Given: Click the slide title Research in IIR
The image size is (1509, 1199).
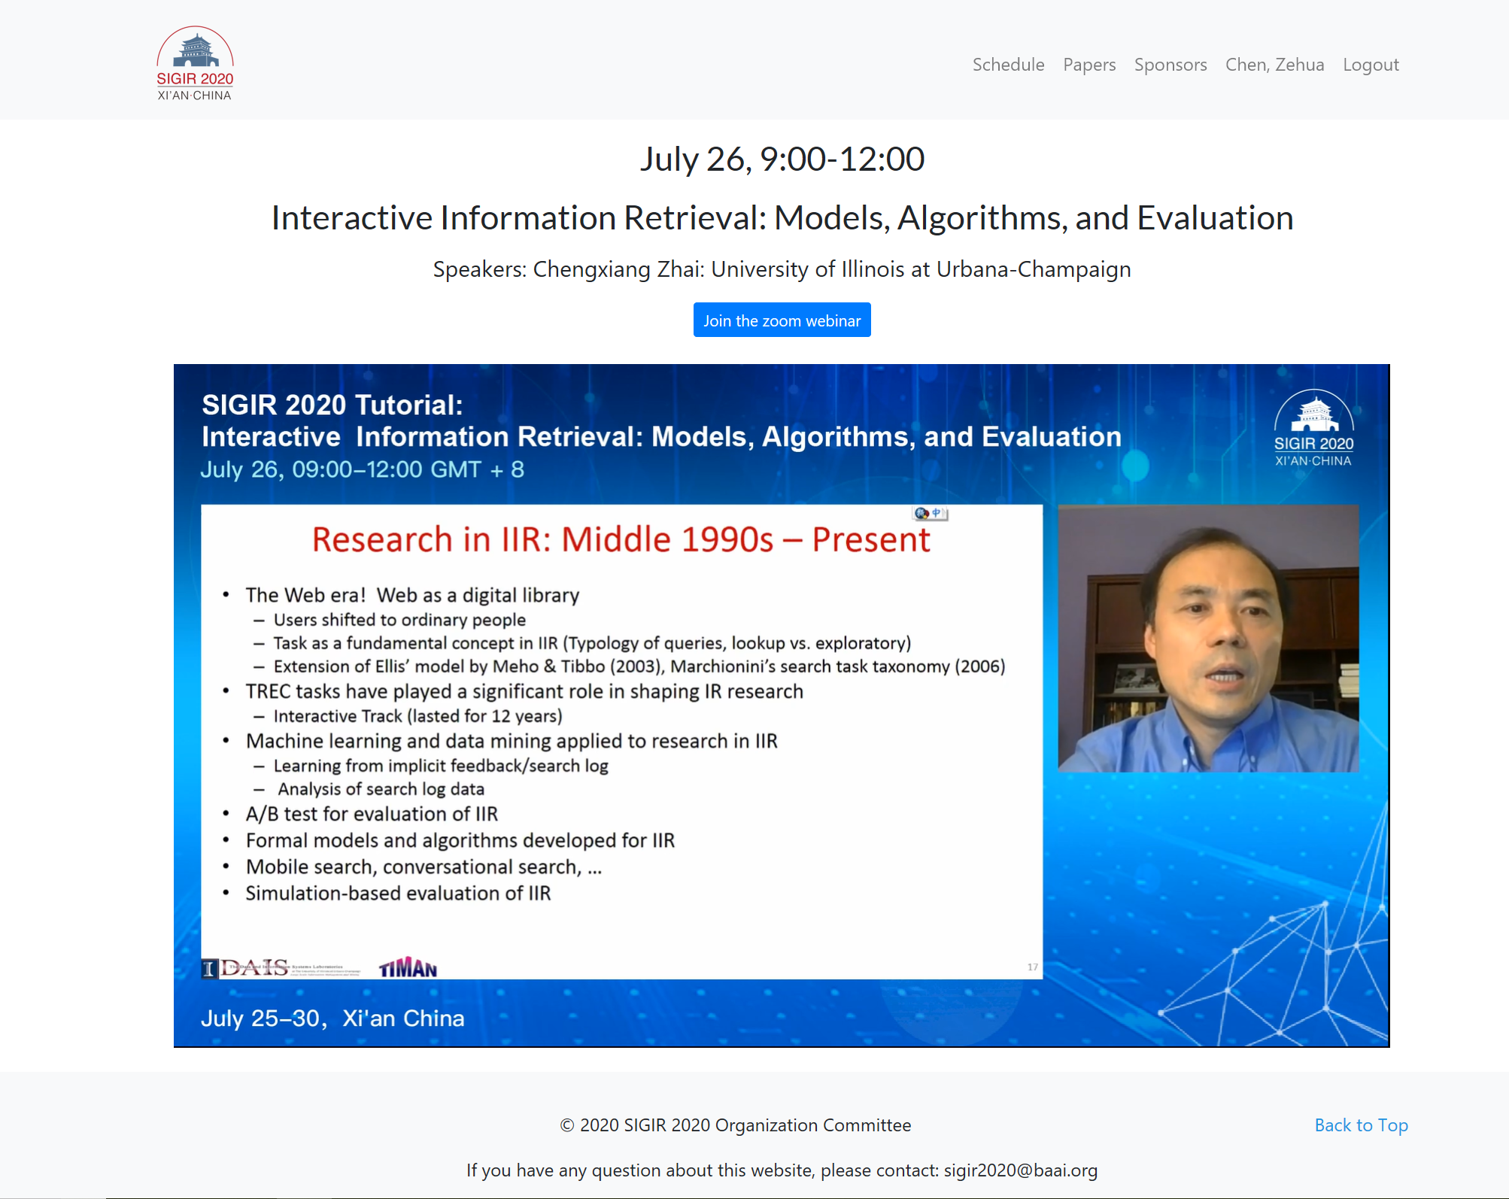Looking at the screenshot, I should click(621, 539).
